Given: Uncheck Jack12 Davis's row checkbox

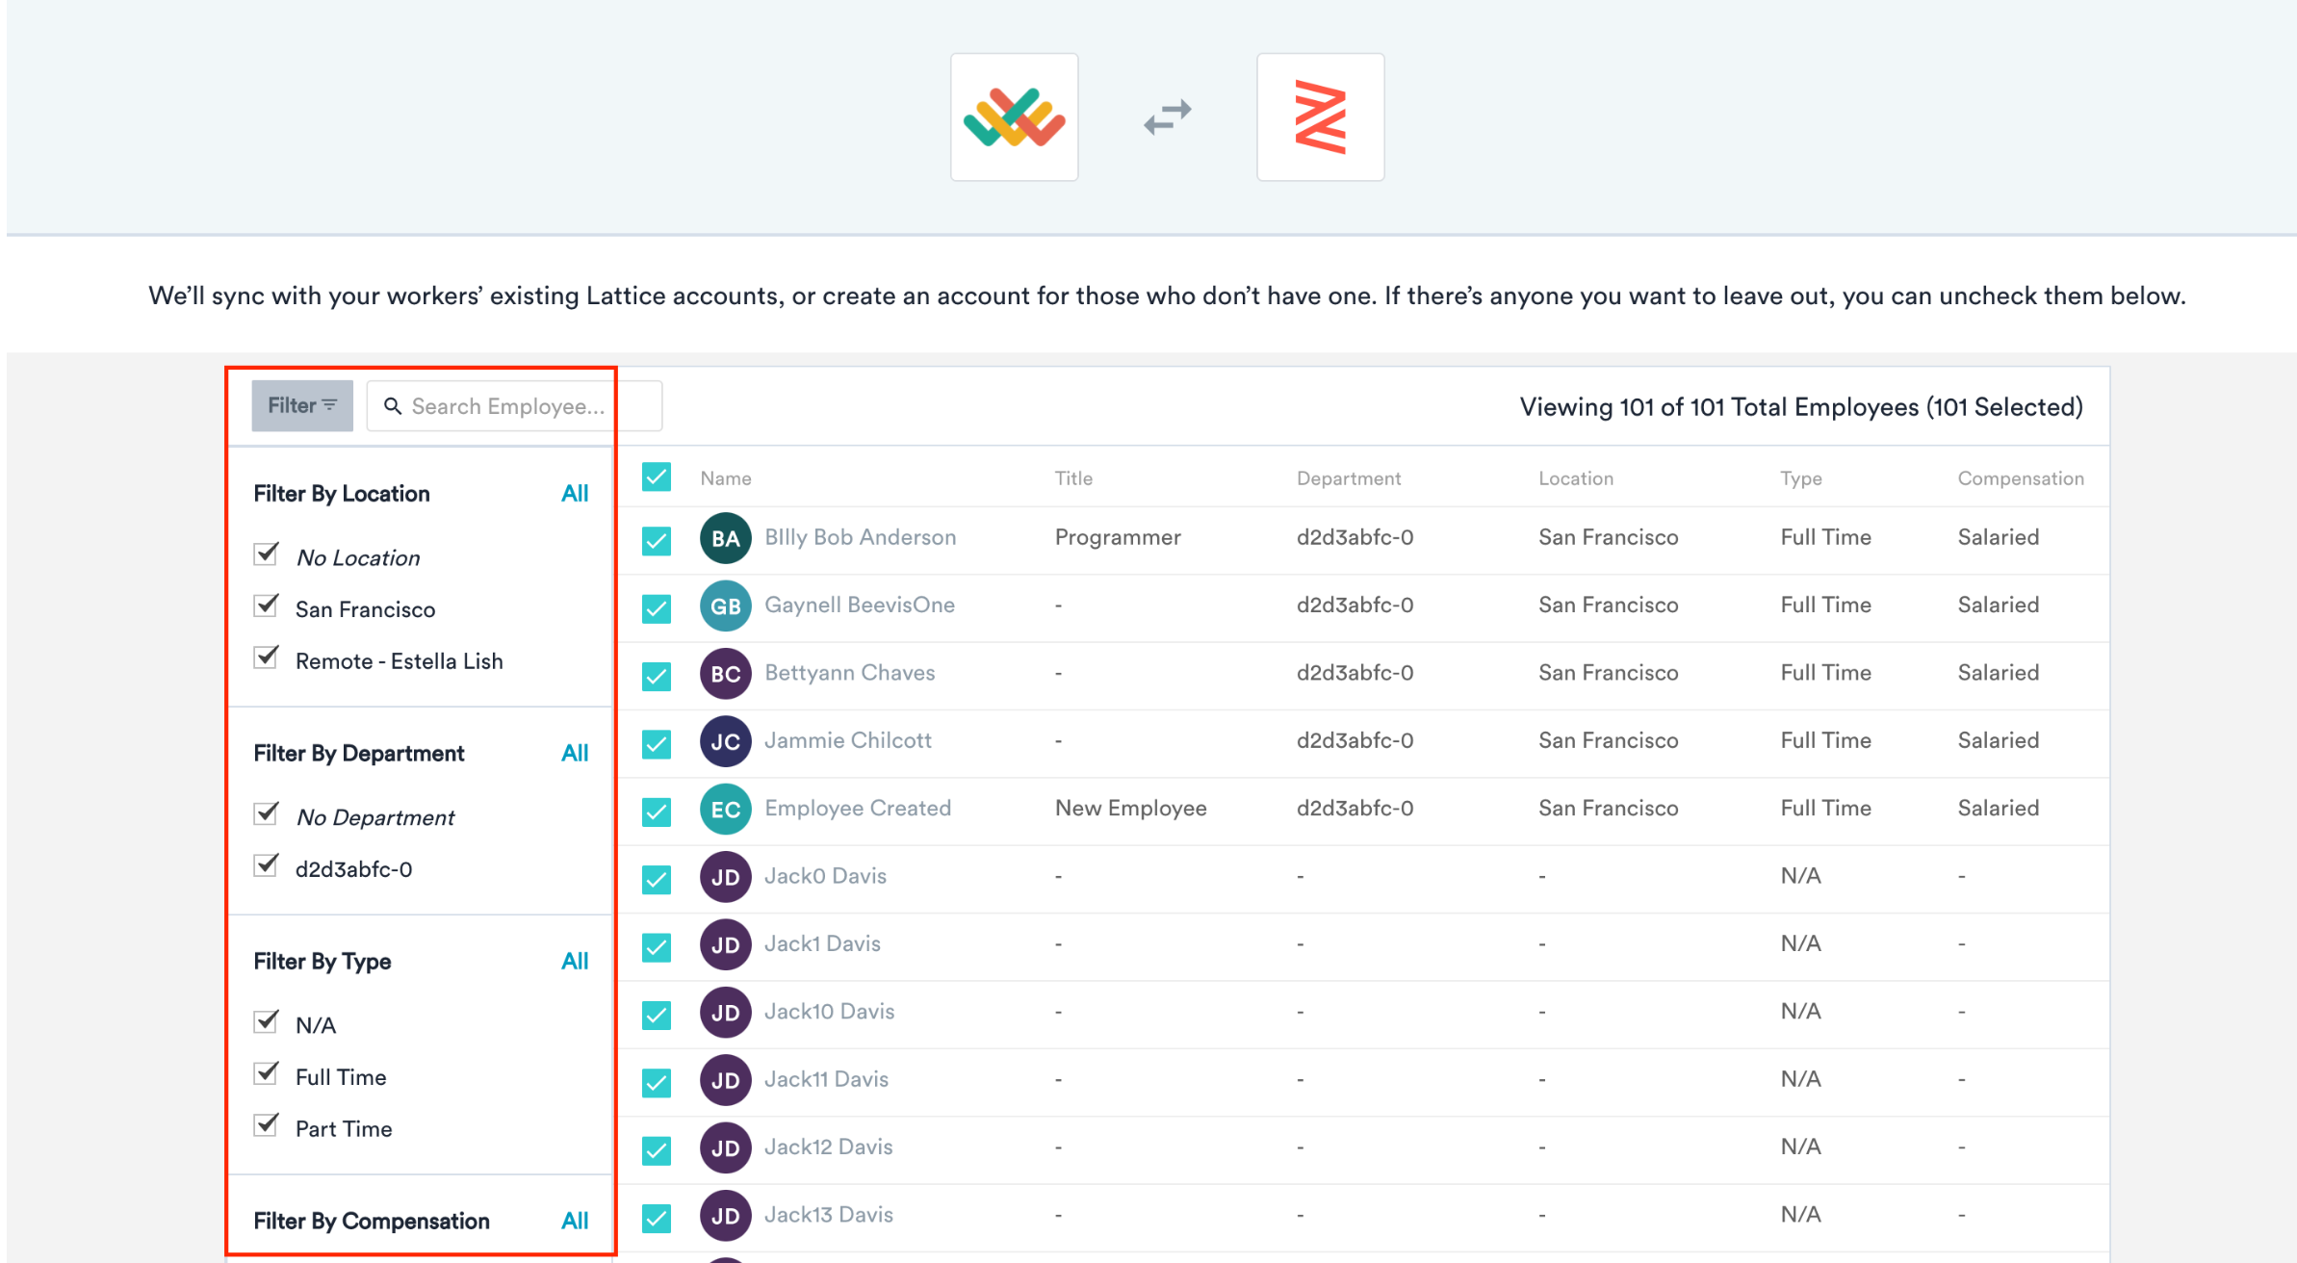Looking at the screenshot, I should (657, 1149).
